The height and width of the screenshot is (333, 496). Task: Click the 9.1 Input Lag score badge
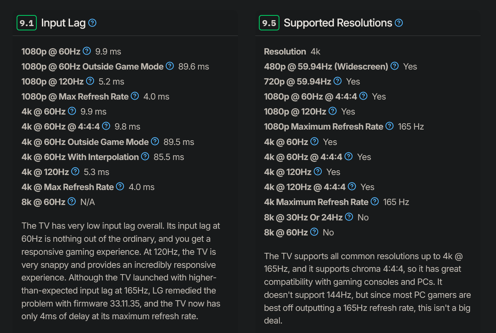point(26,23)
